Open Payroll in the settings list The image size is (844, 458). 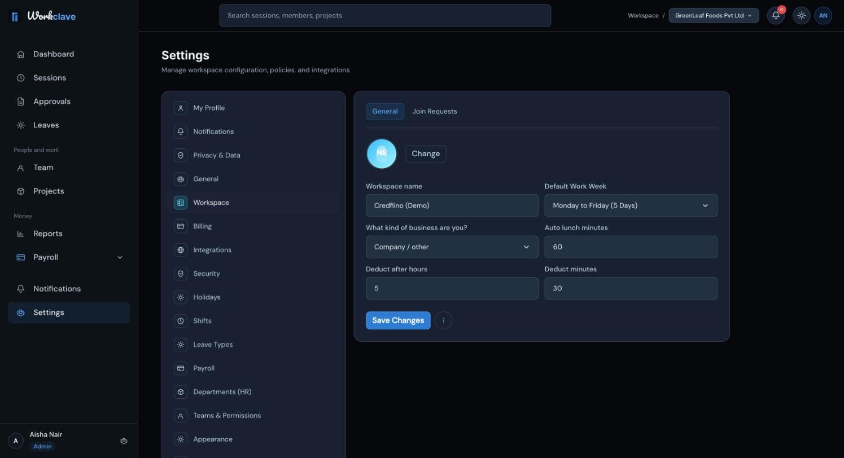click(x=253, y=368)
